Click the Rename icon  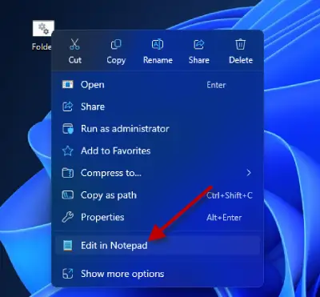[158, 44]
